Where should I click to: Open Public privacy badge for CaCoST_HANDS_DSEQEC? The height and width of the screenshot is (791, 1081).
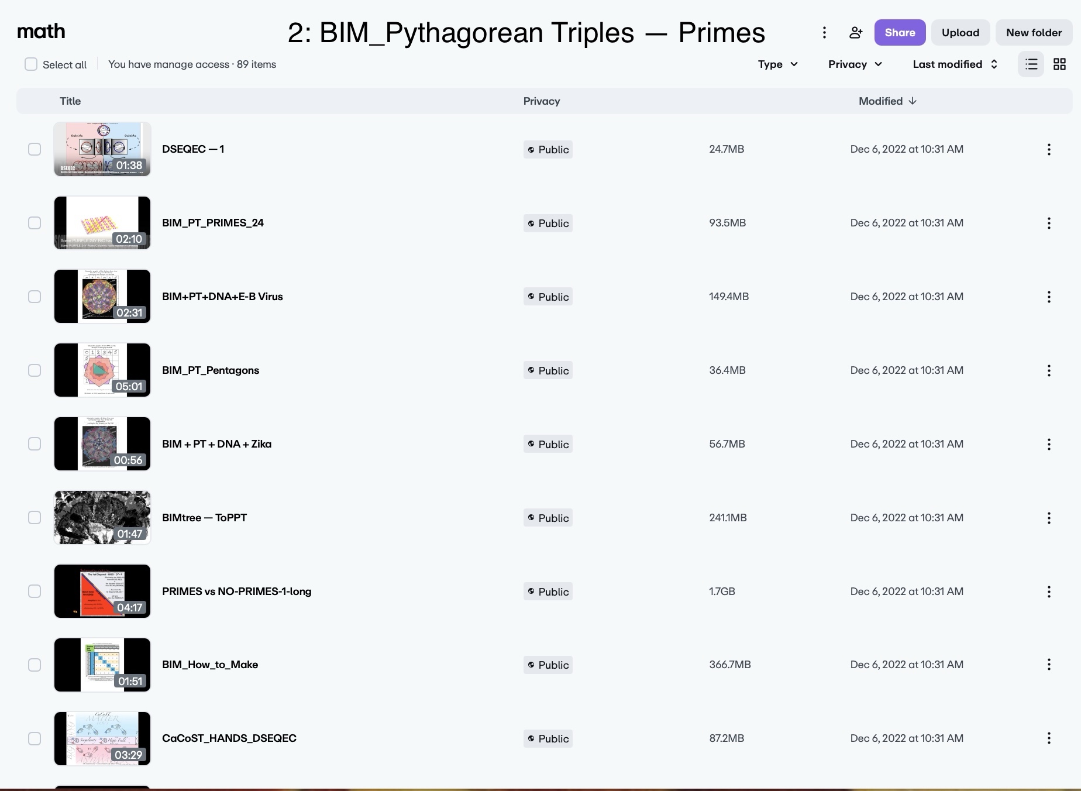(548, 739)
